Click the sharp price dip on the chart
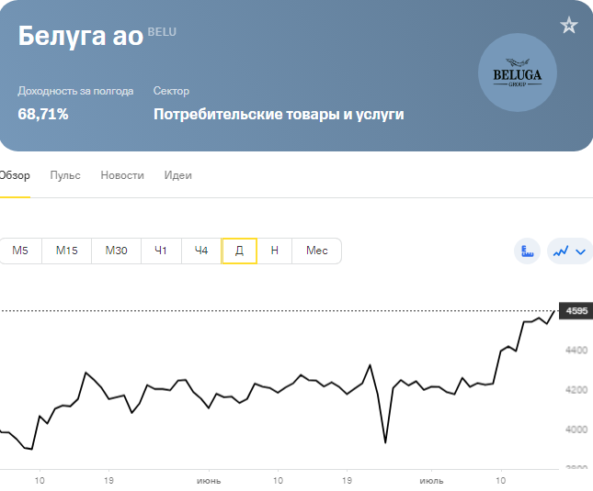Image resolution: width=593 pixels, height=491 pixels. (x=385, y=441)
